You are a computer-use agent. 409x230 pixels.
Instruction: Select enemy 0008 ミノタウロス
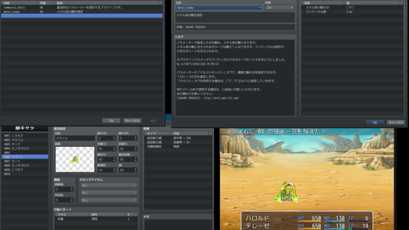click(x=25, y=165)
